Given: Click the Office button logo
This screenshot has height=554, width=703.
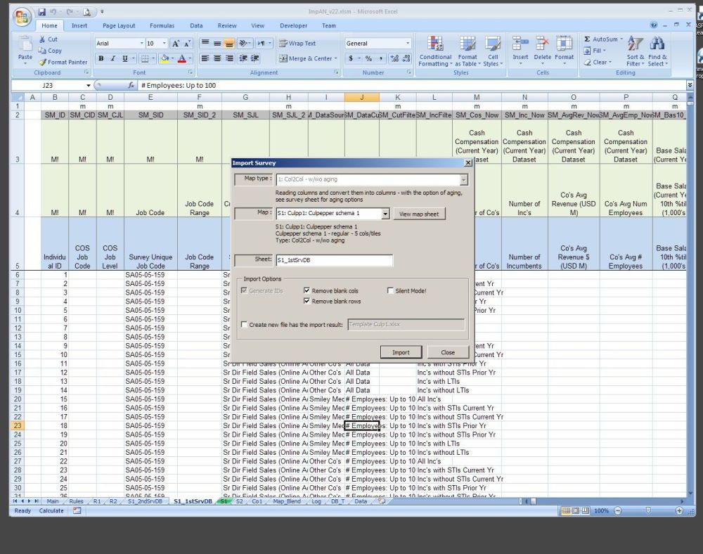Looking at the screenshot, I should [x=22, y=15].
